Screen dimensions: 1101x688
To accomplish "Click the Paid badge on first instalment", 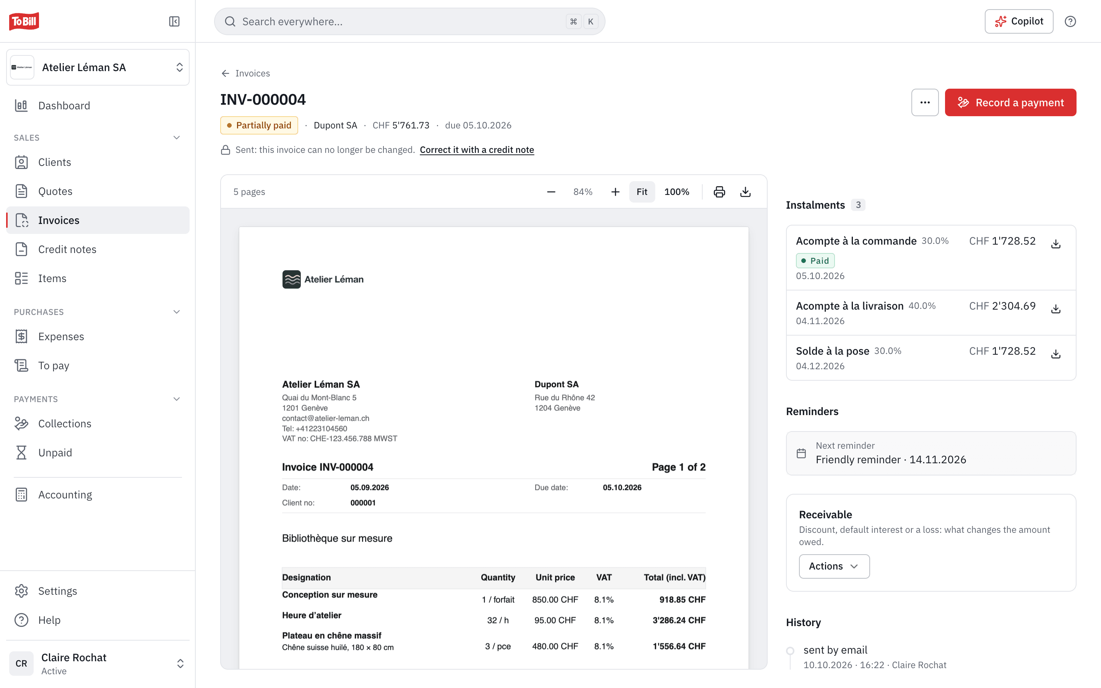I will pyautogui.click(x=815, y=261).
